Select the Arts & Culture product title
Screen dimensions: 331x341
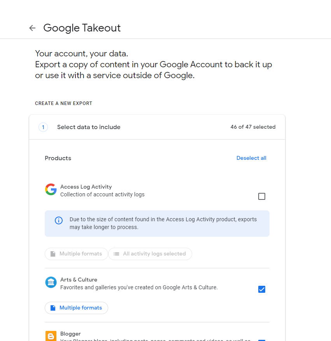79,280
